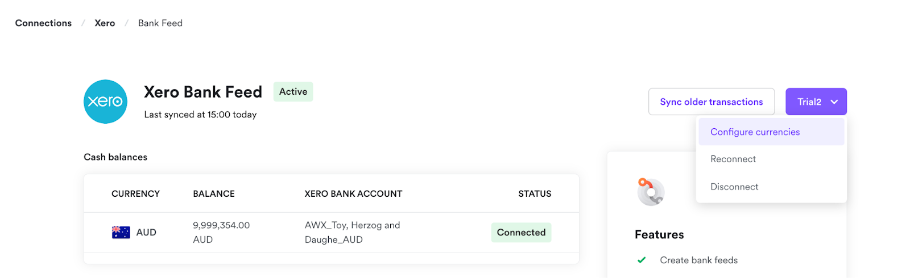The height and width of the screenshot is (278, 910).
Task: Click the Australian flag icon
Action: point(121,233)
